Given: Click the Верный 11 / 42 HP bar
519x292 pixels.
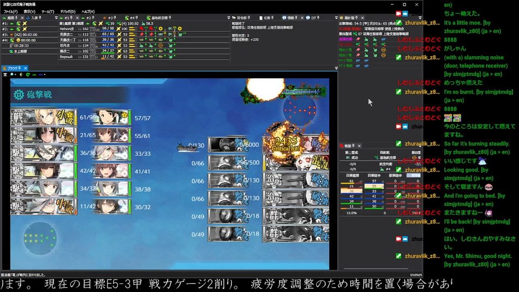Looking at the screenshot, I should click(108, 57).
